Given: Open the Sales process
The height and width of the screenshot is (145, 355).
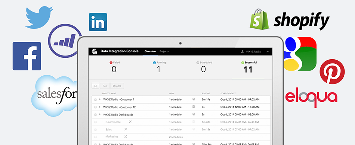Looking at the screenshot, I should 109,130.
